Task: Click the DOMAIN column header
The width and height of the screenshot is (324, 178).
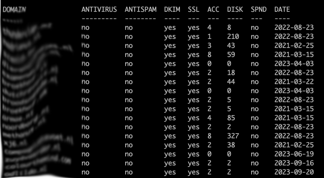Action: pyautogui.click(x=14, y=9)
